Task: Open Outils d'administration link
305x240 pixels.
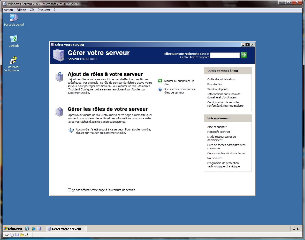Action: pyautogui.click(x=221, y=79)
